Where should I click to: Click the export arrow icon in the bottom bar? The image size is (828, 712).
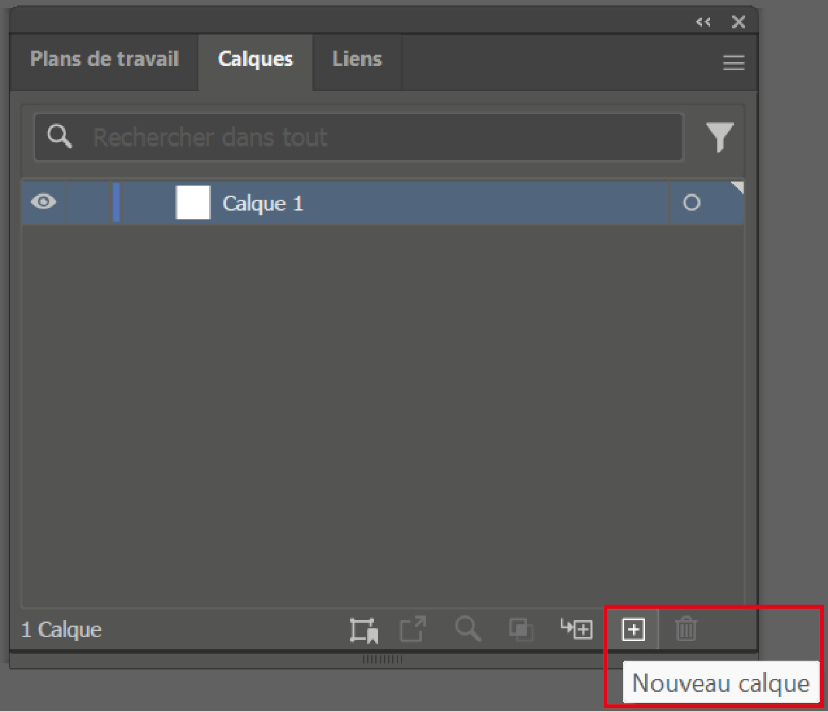[412, 630]
